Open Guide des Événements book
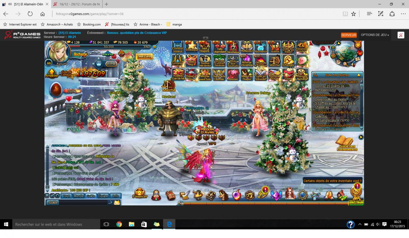This screenshot has height=238, width=409. [x=347, y=143]
